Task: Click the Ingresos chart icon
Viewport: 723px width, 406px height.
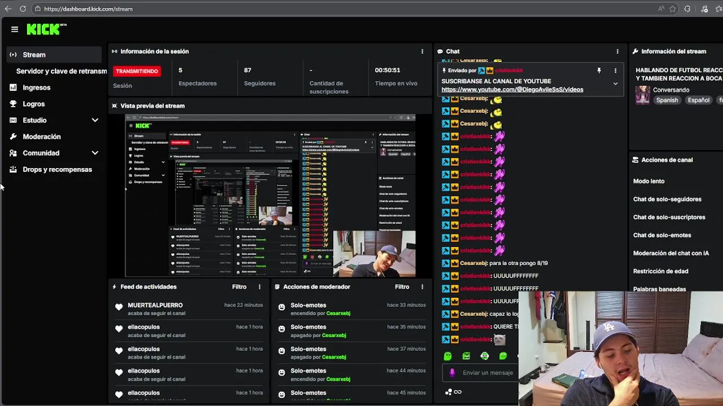Action: [13, 87]
